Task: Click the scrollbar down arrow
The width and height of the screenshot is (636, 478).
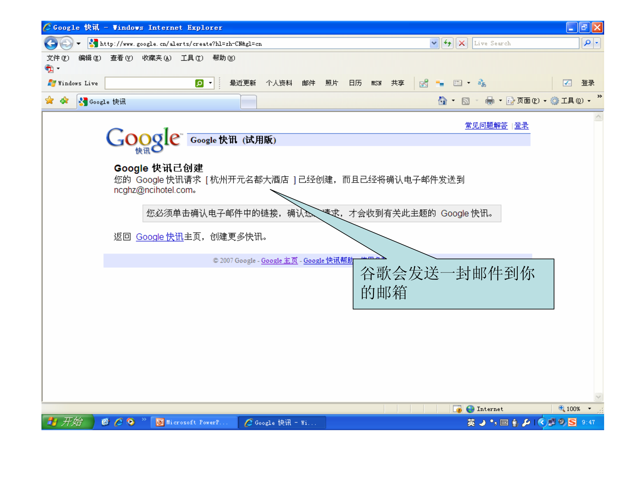Action: [598, 397]
